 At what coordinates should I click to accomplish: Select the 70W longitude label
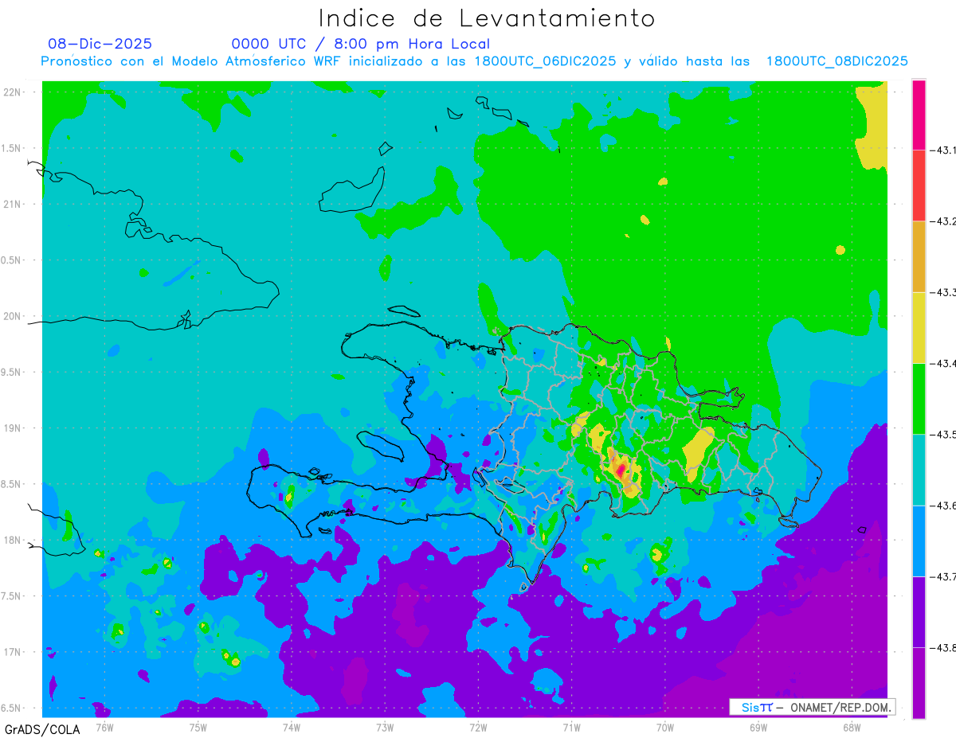click(664, 727)
